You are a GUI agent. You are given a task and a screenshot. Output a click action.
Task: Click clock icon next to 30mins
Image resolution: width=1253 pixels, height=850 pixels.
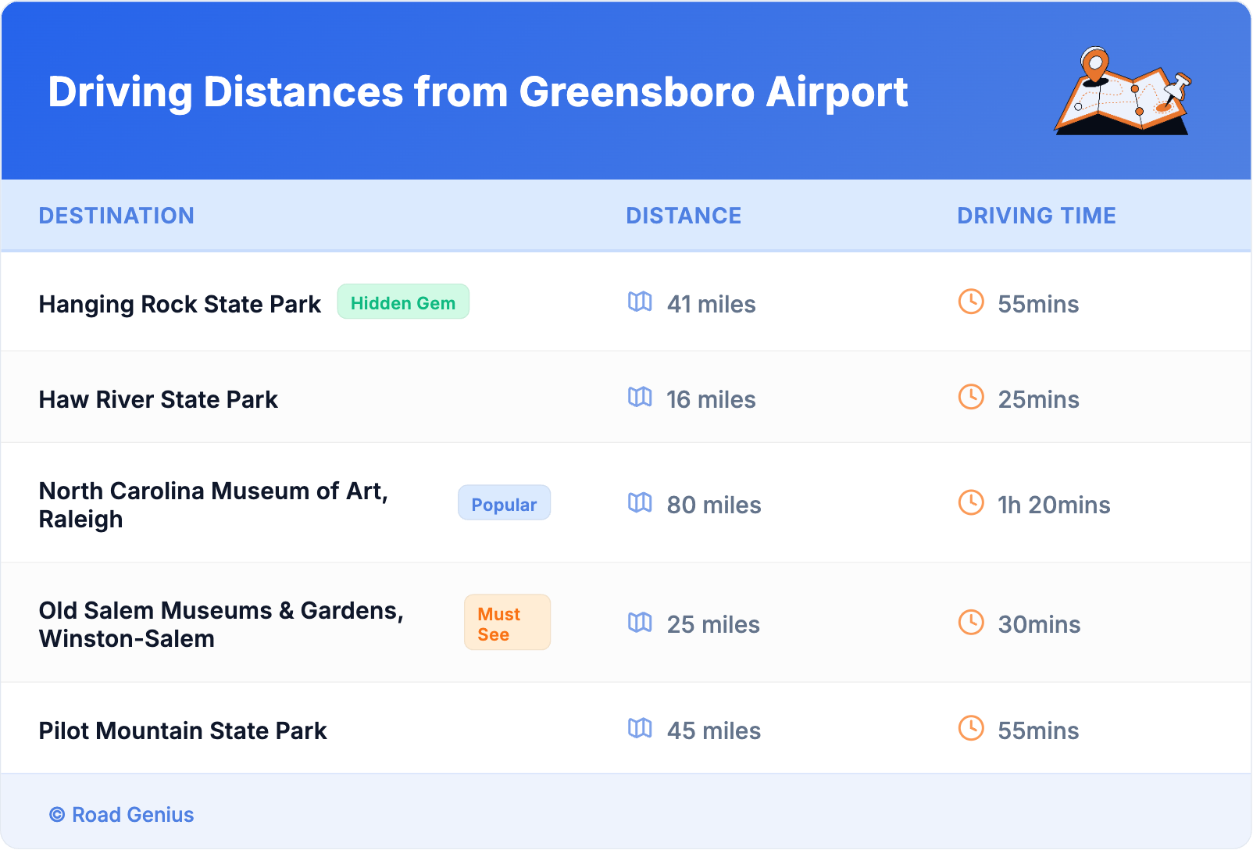(x=971, y=622)
